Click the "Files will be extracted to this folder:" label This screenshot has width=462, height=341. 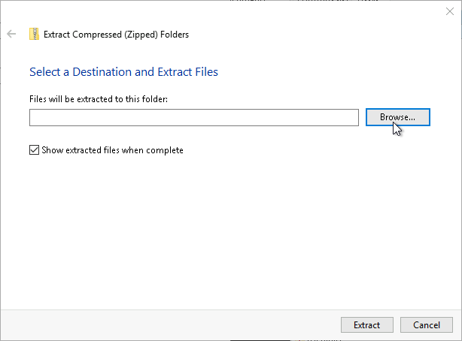[x=98, y=98]
